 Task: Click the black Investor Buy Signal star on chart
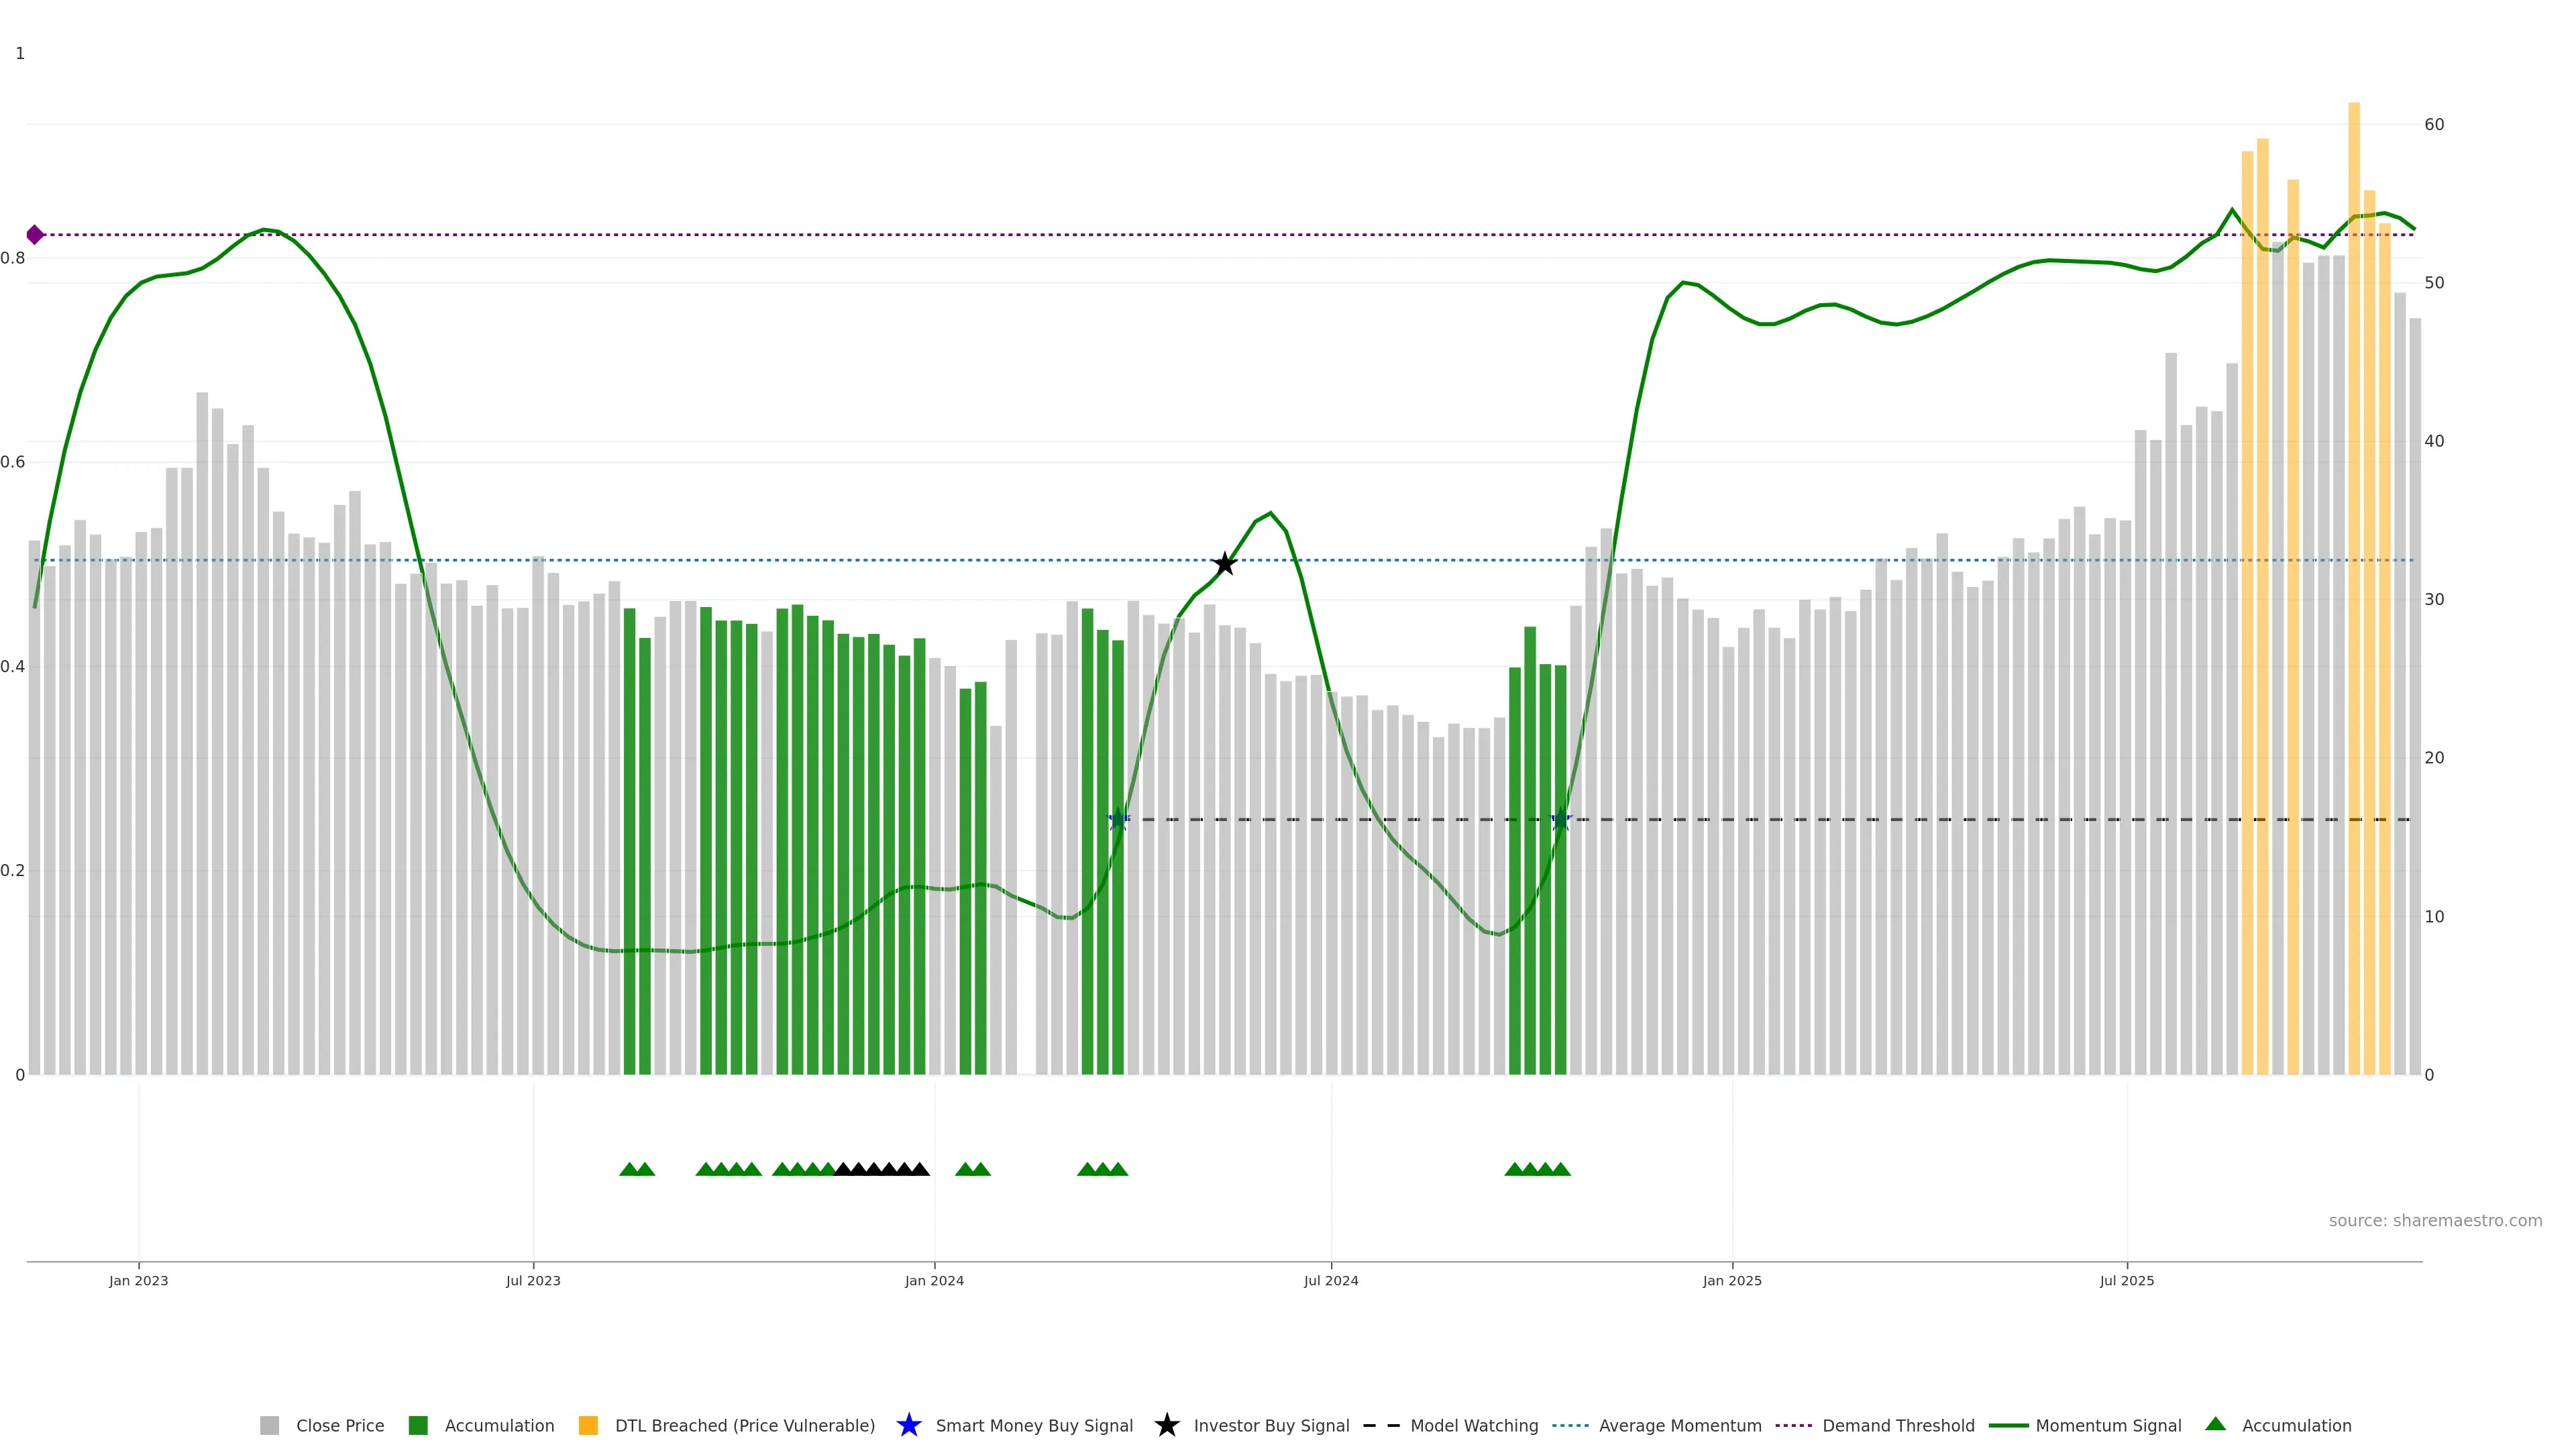point(1224,564)
